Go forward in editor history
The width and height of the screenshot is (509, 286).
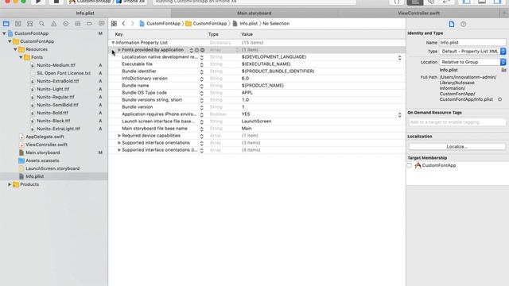pos(132,24)
